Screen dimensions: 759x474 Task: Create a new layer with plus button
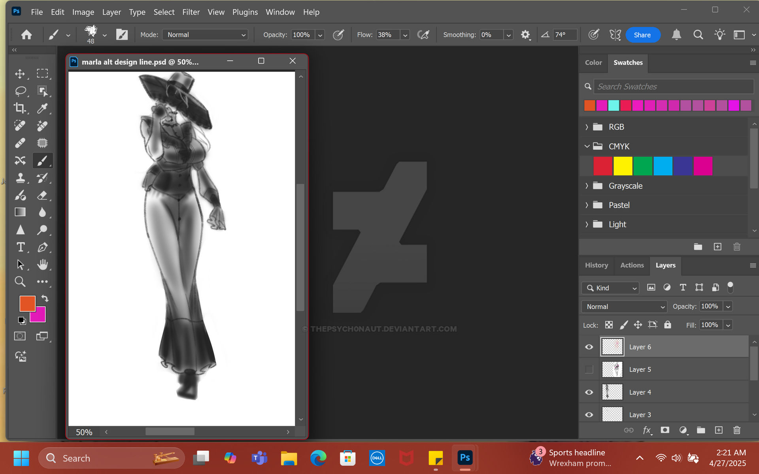coord(719,430)
